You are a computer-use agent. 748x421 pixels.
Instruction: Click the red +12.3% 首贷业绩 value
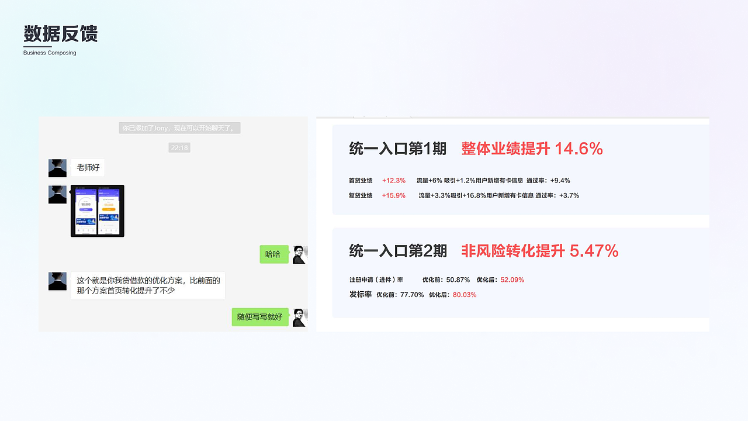point(393,180)
